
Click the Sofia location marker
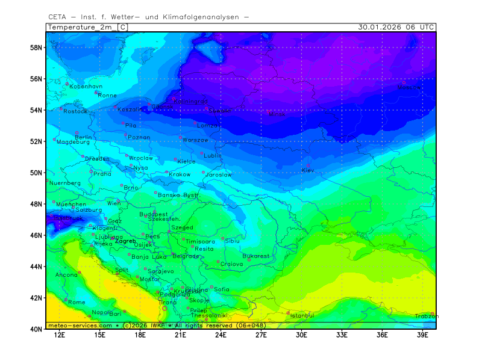211,287
